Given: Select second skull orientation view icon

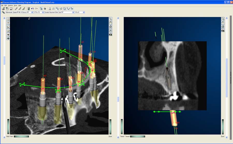Looking at the screenshot, I should click(8, 23).
